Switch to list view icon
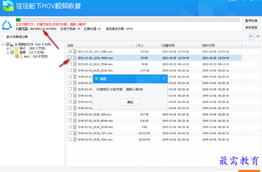This screenshot has height=172, width=262. [251, 36]
